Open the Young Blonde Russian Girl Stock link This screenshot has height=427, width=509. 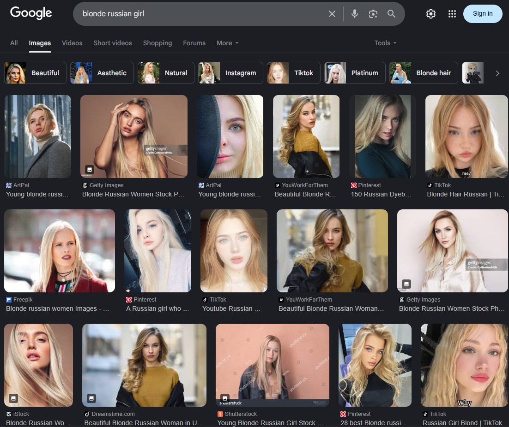[x=270, y=423]
